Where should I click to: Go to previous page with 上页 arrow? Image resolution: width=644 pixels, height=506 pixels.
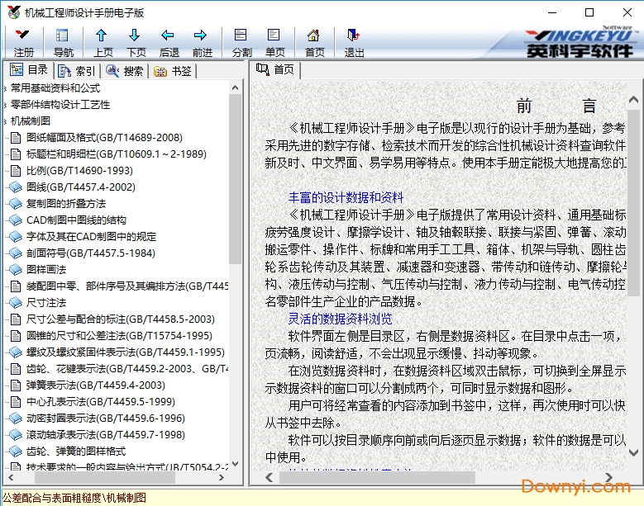(102, 36)
